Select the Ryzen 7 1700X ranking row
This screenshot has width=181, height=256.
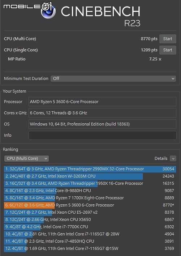coord(90,198)
